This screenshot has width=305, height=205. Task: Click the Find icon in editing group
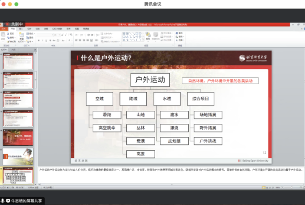pyautogui.click(x=180, y=33)
